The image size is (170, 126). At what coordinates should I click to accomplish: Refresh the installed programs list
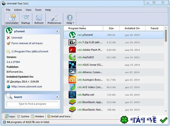[x=39, y=19]
